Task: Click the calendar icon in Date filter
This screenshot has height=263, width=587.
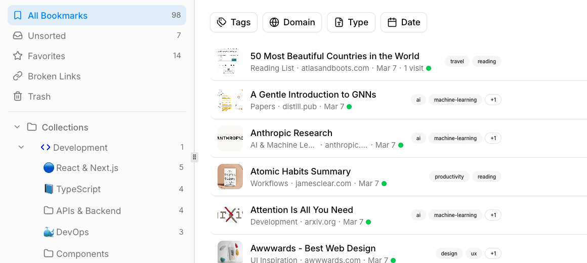Action: tap(392, 22)
